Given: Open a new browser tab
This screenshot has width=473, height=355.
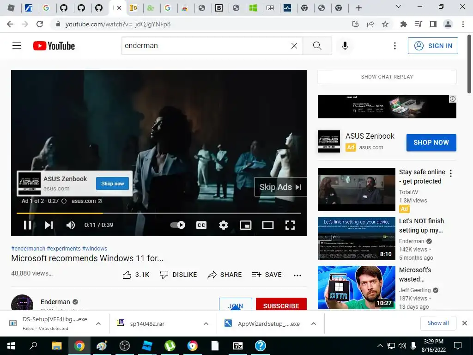Looking at the screenshot, I should point(358,8).
